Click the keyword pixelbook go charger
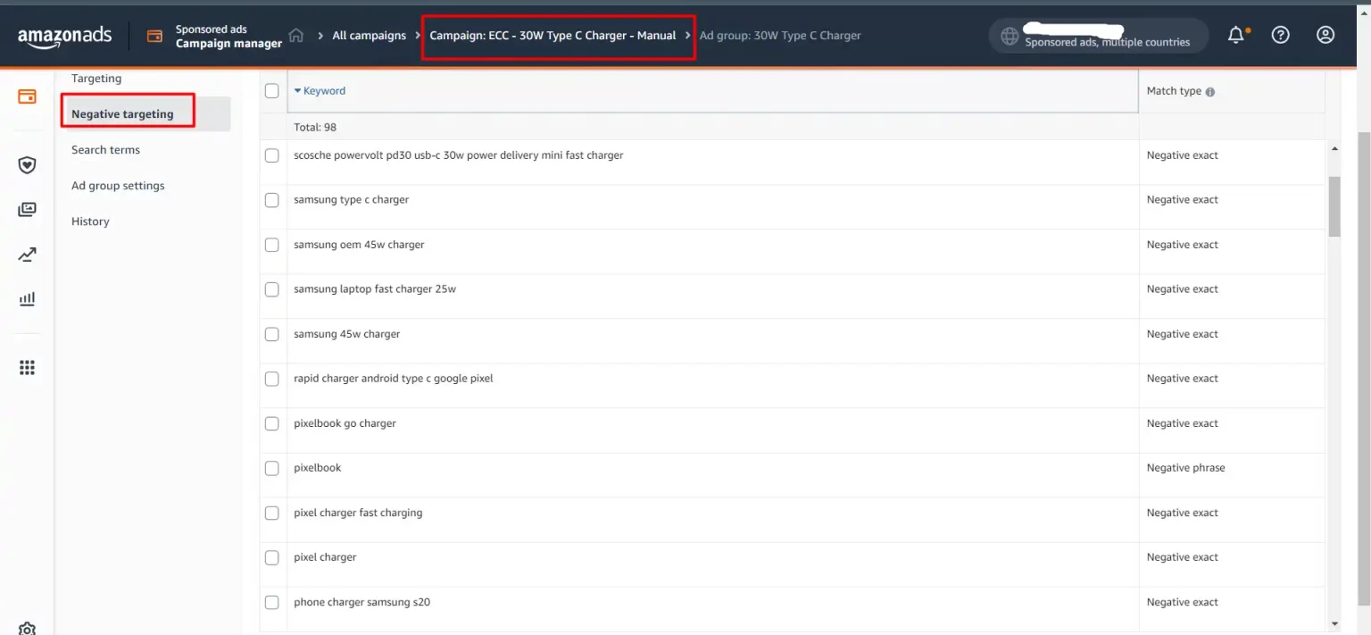The image size is (1371, 635). pos(345,423)
